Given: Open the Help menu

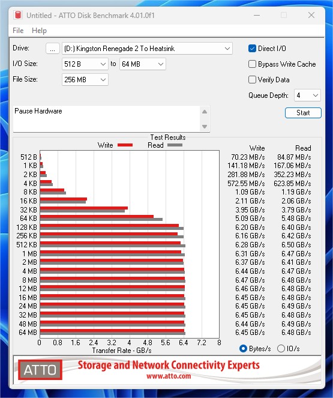Looking at the screenshot, I should click(40, 31).
